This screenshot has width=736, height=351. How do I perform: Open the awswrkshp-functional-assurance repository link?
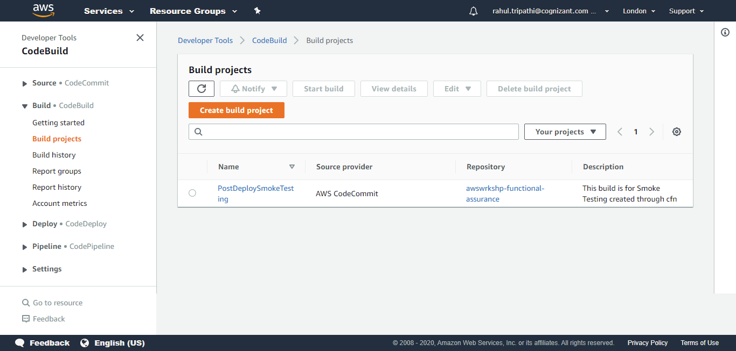click(505, 194)
